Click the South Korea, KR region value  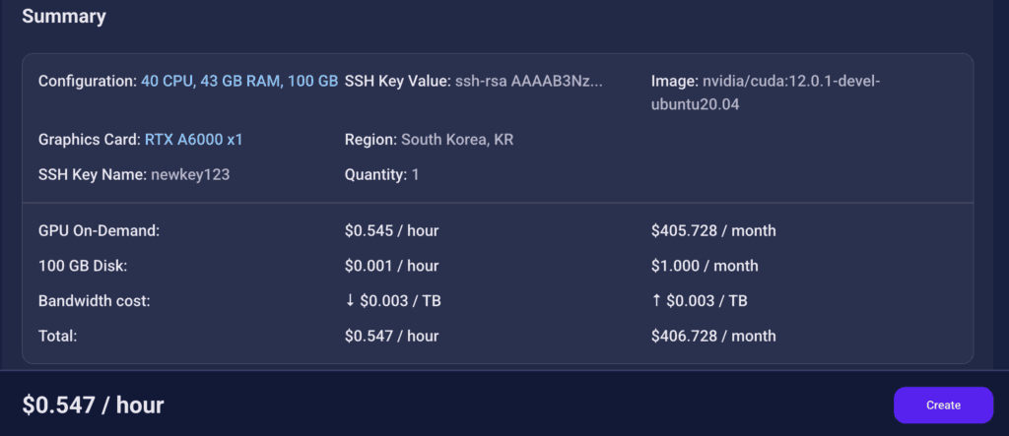pos(457,140)
